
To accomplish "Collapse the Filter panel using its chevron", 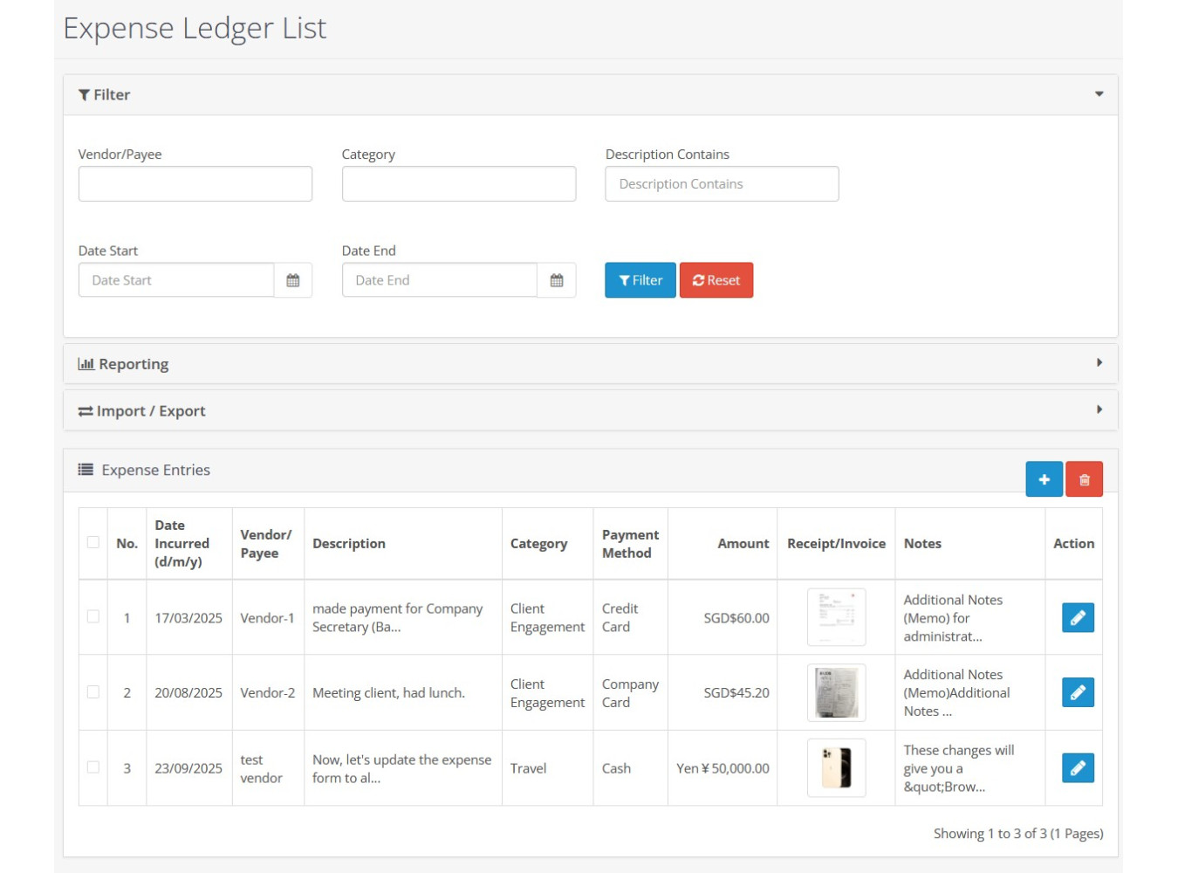I will click(x=1098, y=93).
